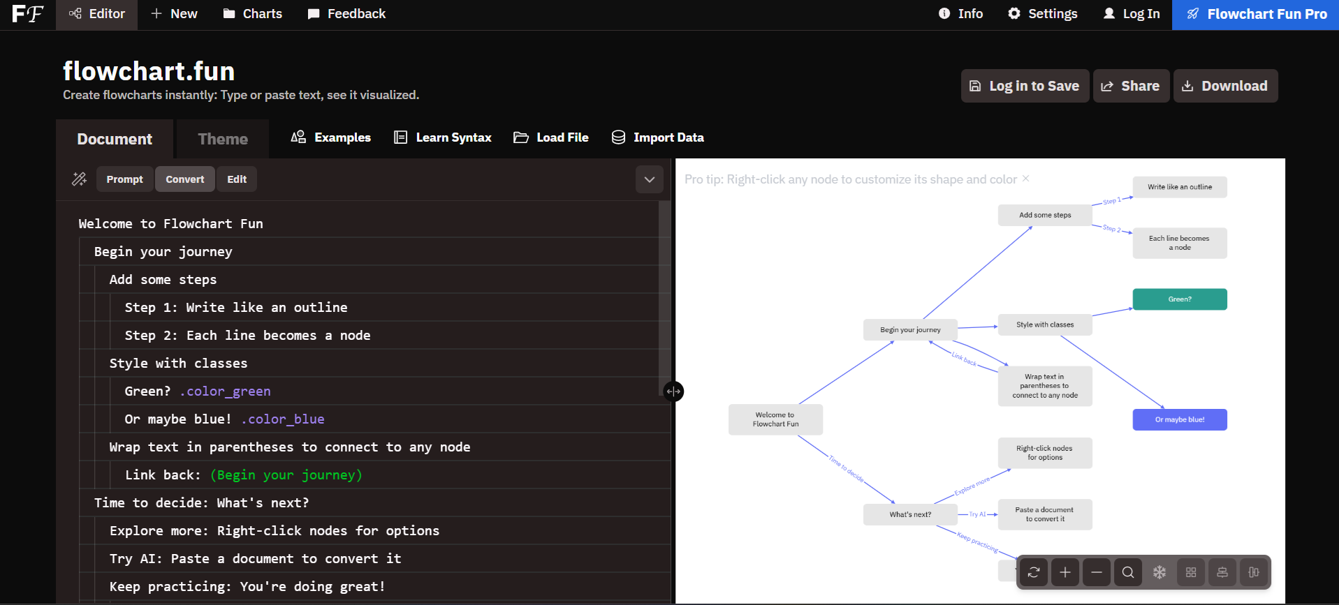Click Import Data
Image resolution: width=1339 pixels, height=605 pixels.
click(x=657, y=137)
